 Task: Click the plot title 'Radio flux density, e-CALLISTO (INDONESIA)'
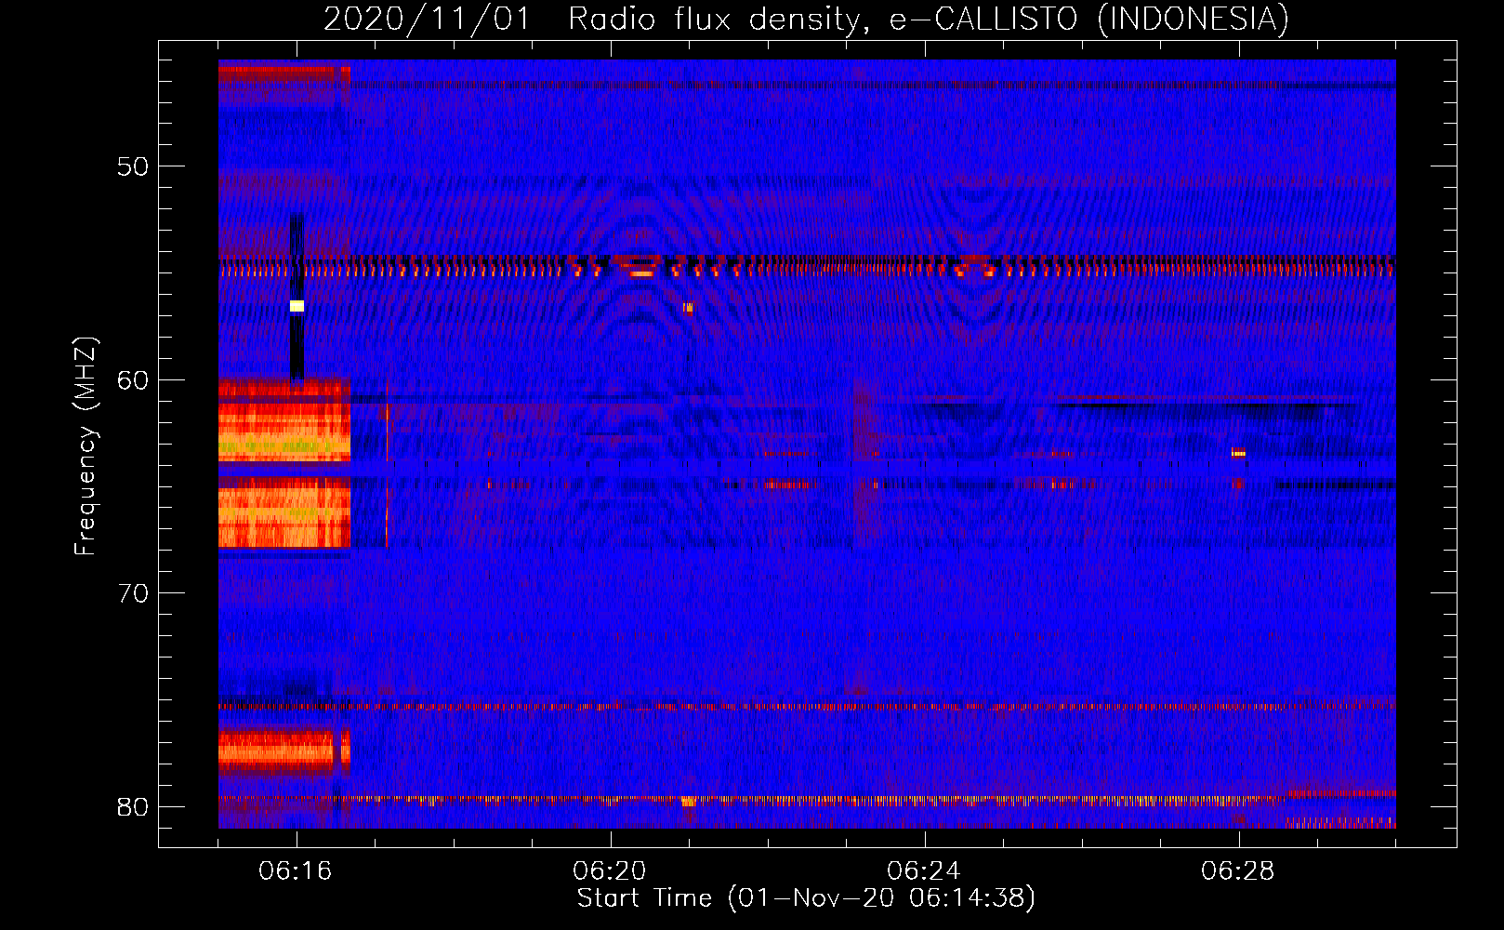[928, 19]
